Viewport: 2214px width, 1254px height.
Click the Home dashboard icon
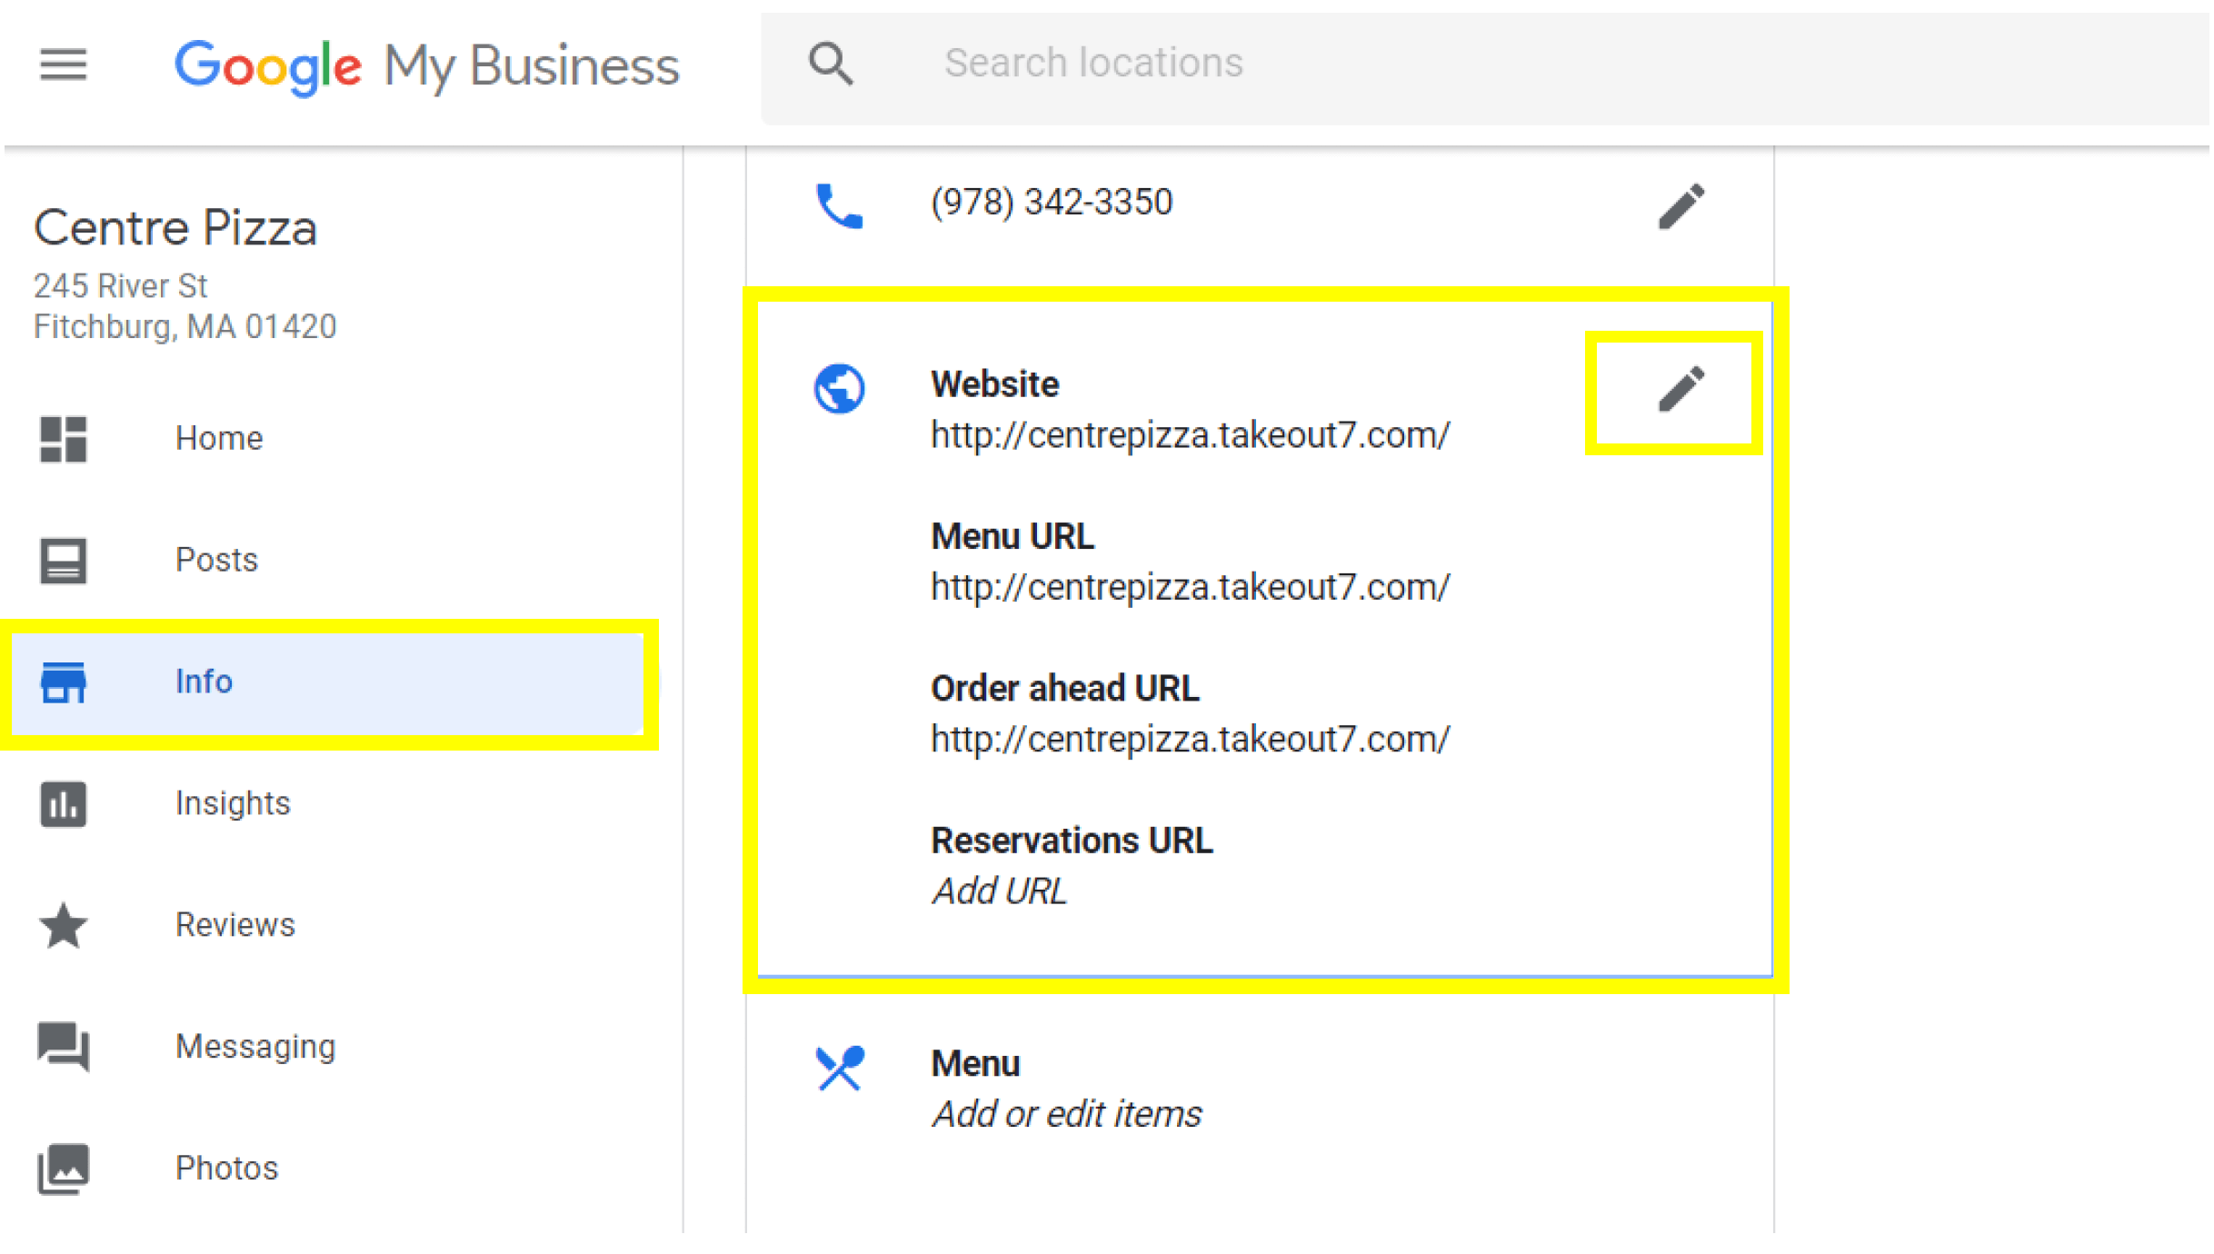point(64,440)
